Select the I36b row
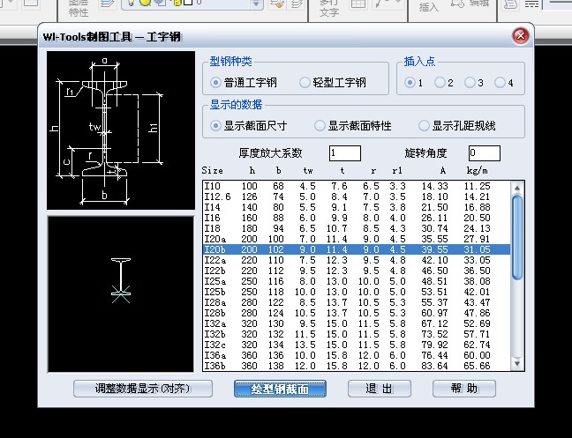This screenshot has height=438, width=572. point(356,366)
